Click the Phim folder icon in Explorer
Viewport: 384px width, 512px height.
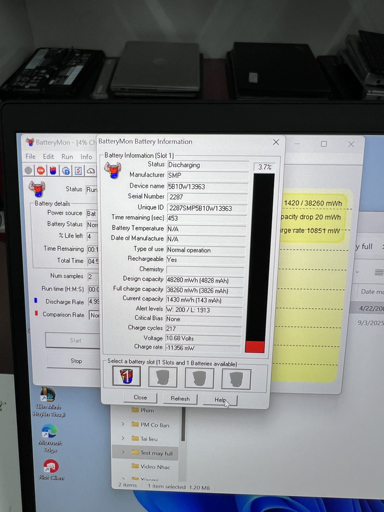point(135,410)
